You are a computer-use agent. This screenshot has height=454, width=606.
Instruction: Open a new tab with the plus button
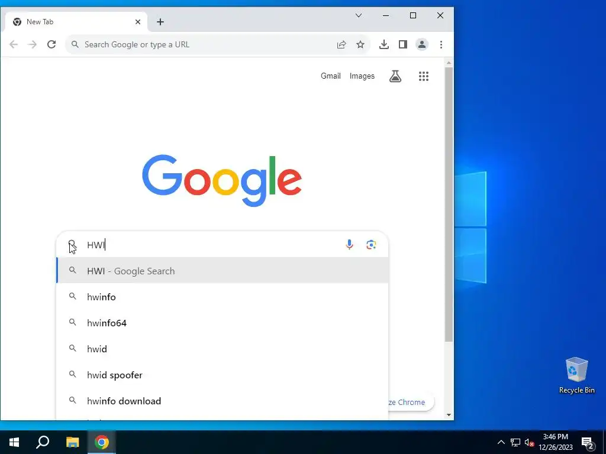(160, 22)
